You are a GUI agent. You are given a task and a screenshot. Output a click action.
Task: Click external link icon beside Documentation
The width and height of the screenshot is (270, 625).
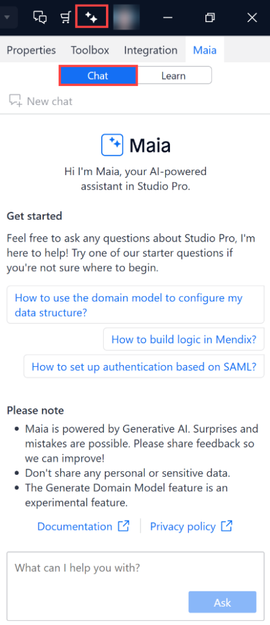click(x=124, y=526)
